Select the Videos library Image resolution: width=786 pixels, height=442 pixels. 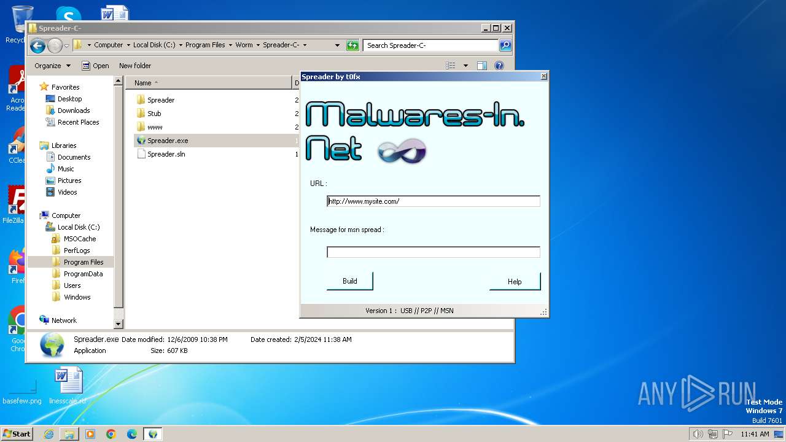click(x=67, y=192)
